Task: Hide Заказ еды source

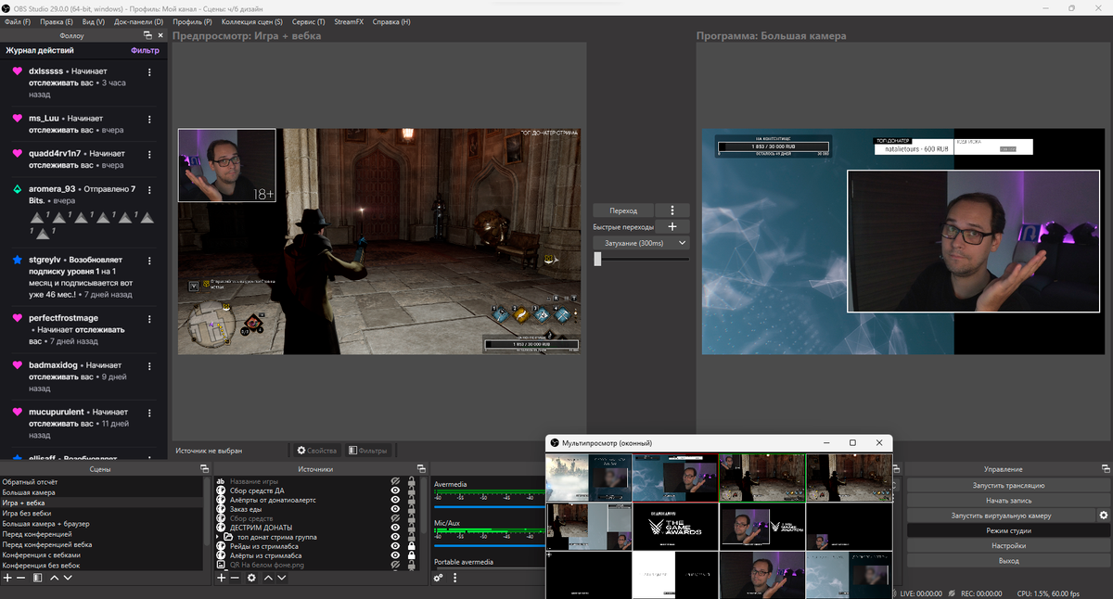Action: tap(395, 509)
